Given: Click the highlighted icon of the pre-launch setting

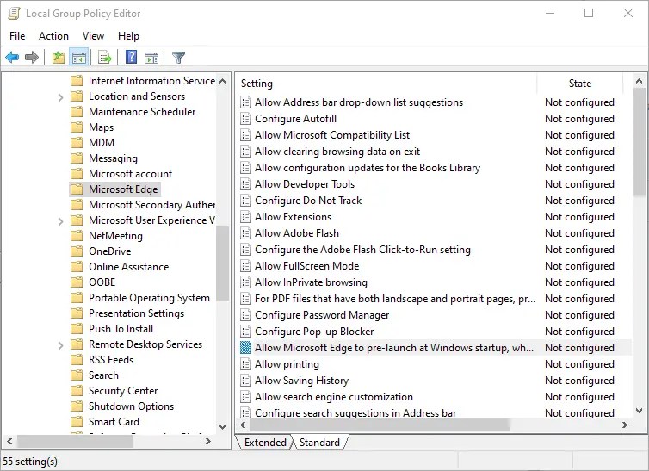Looking at the screenshot, I should tap(245, 348).
